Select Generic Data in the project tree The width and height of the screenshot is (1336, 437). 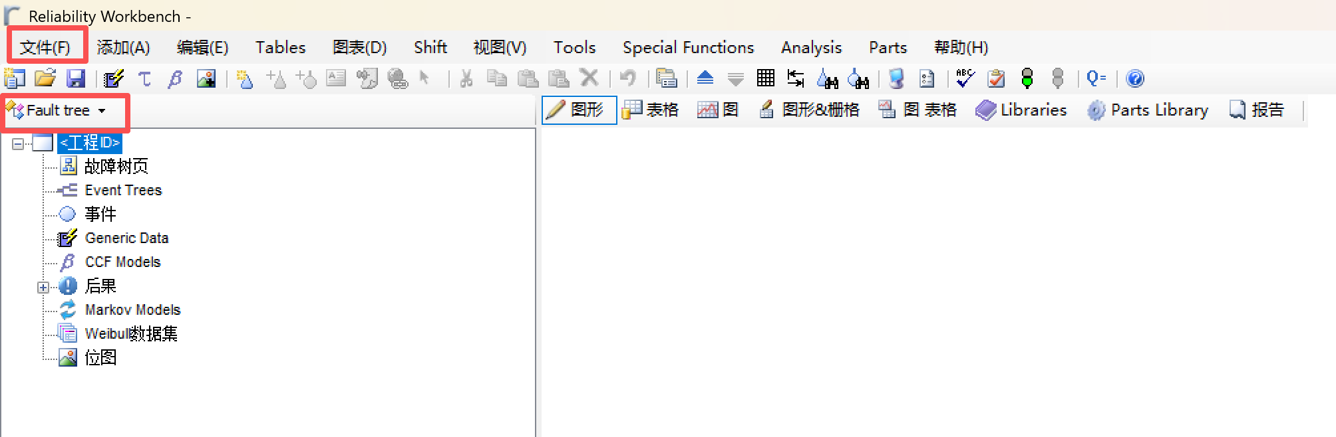[126, 238]
